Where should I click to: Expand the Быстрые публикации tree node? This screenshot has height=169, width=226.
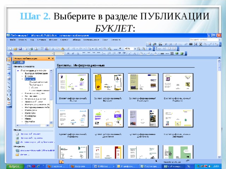tap(22, 74)
